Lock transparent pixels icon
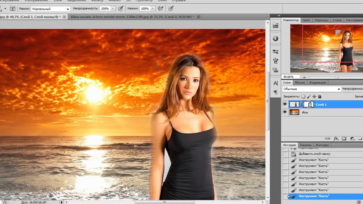Screen dimensions: 363x204 [x=303, y=97]
